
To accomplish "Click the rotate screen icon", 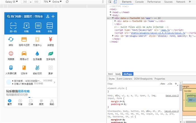I will (67, 2).
